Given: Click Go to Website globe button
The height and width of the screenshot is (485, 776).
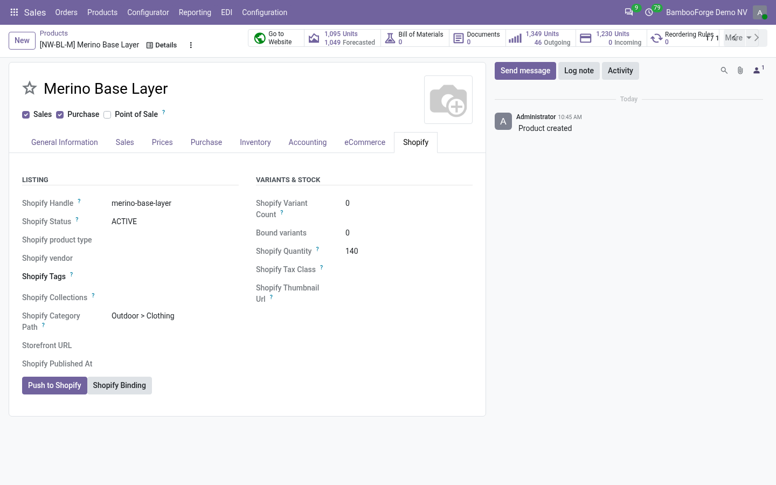Looking at the screenshot, I should 276,38.
